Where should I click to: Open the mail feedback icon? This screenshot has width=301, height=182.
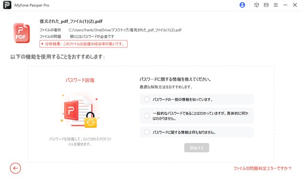(266, 5)
